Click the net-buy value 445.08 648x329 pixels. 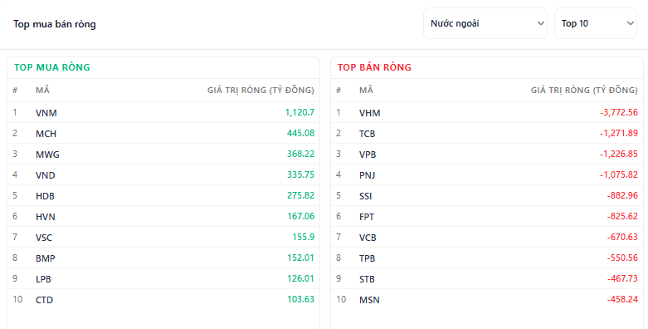[301, 133]
